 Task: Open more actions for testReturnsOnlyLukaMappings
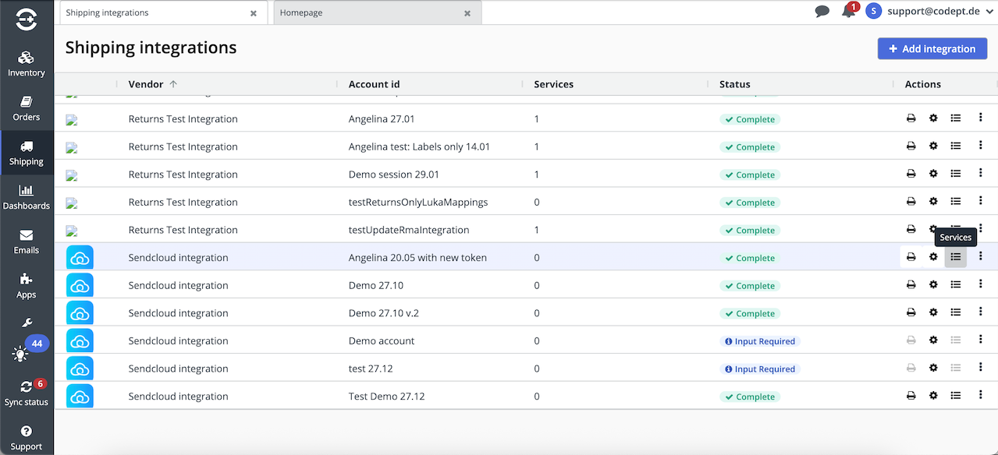coord(981,201)
